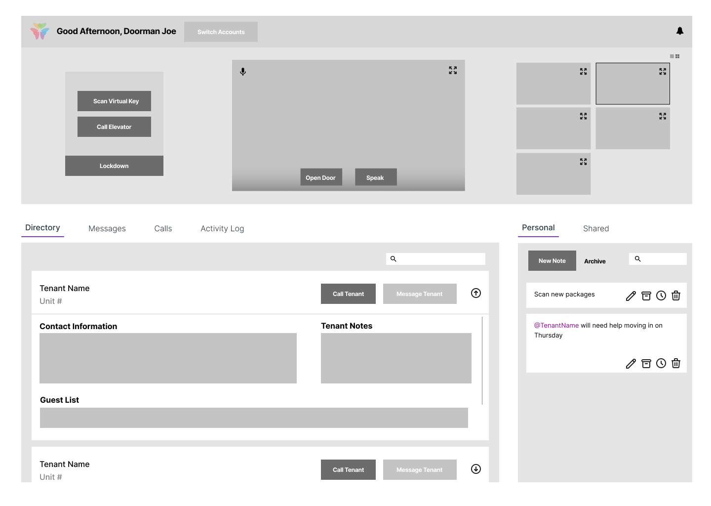
Task: Toggle the microphone on main camera feed
Action: point(243,72)
